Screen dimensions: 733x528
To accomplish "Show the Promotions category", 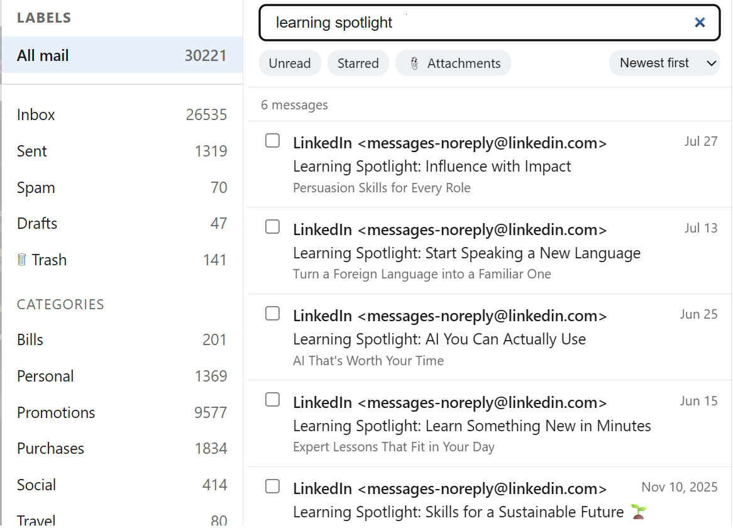I will tap(121, 412).
